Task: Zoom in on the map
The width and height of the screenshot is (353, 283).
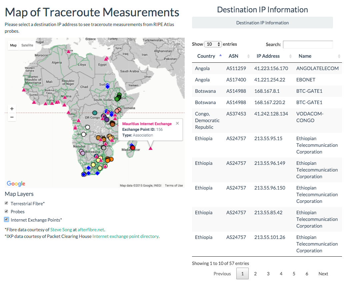Action: (x=12, y=109)
